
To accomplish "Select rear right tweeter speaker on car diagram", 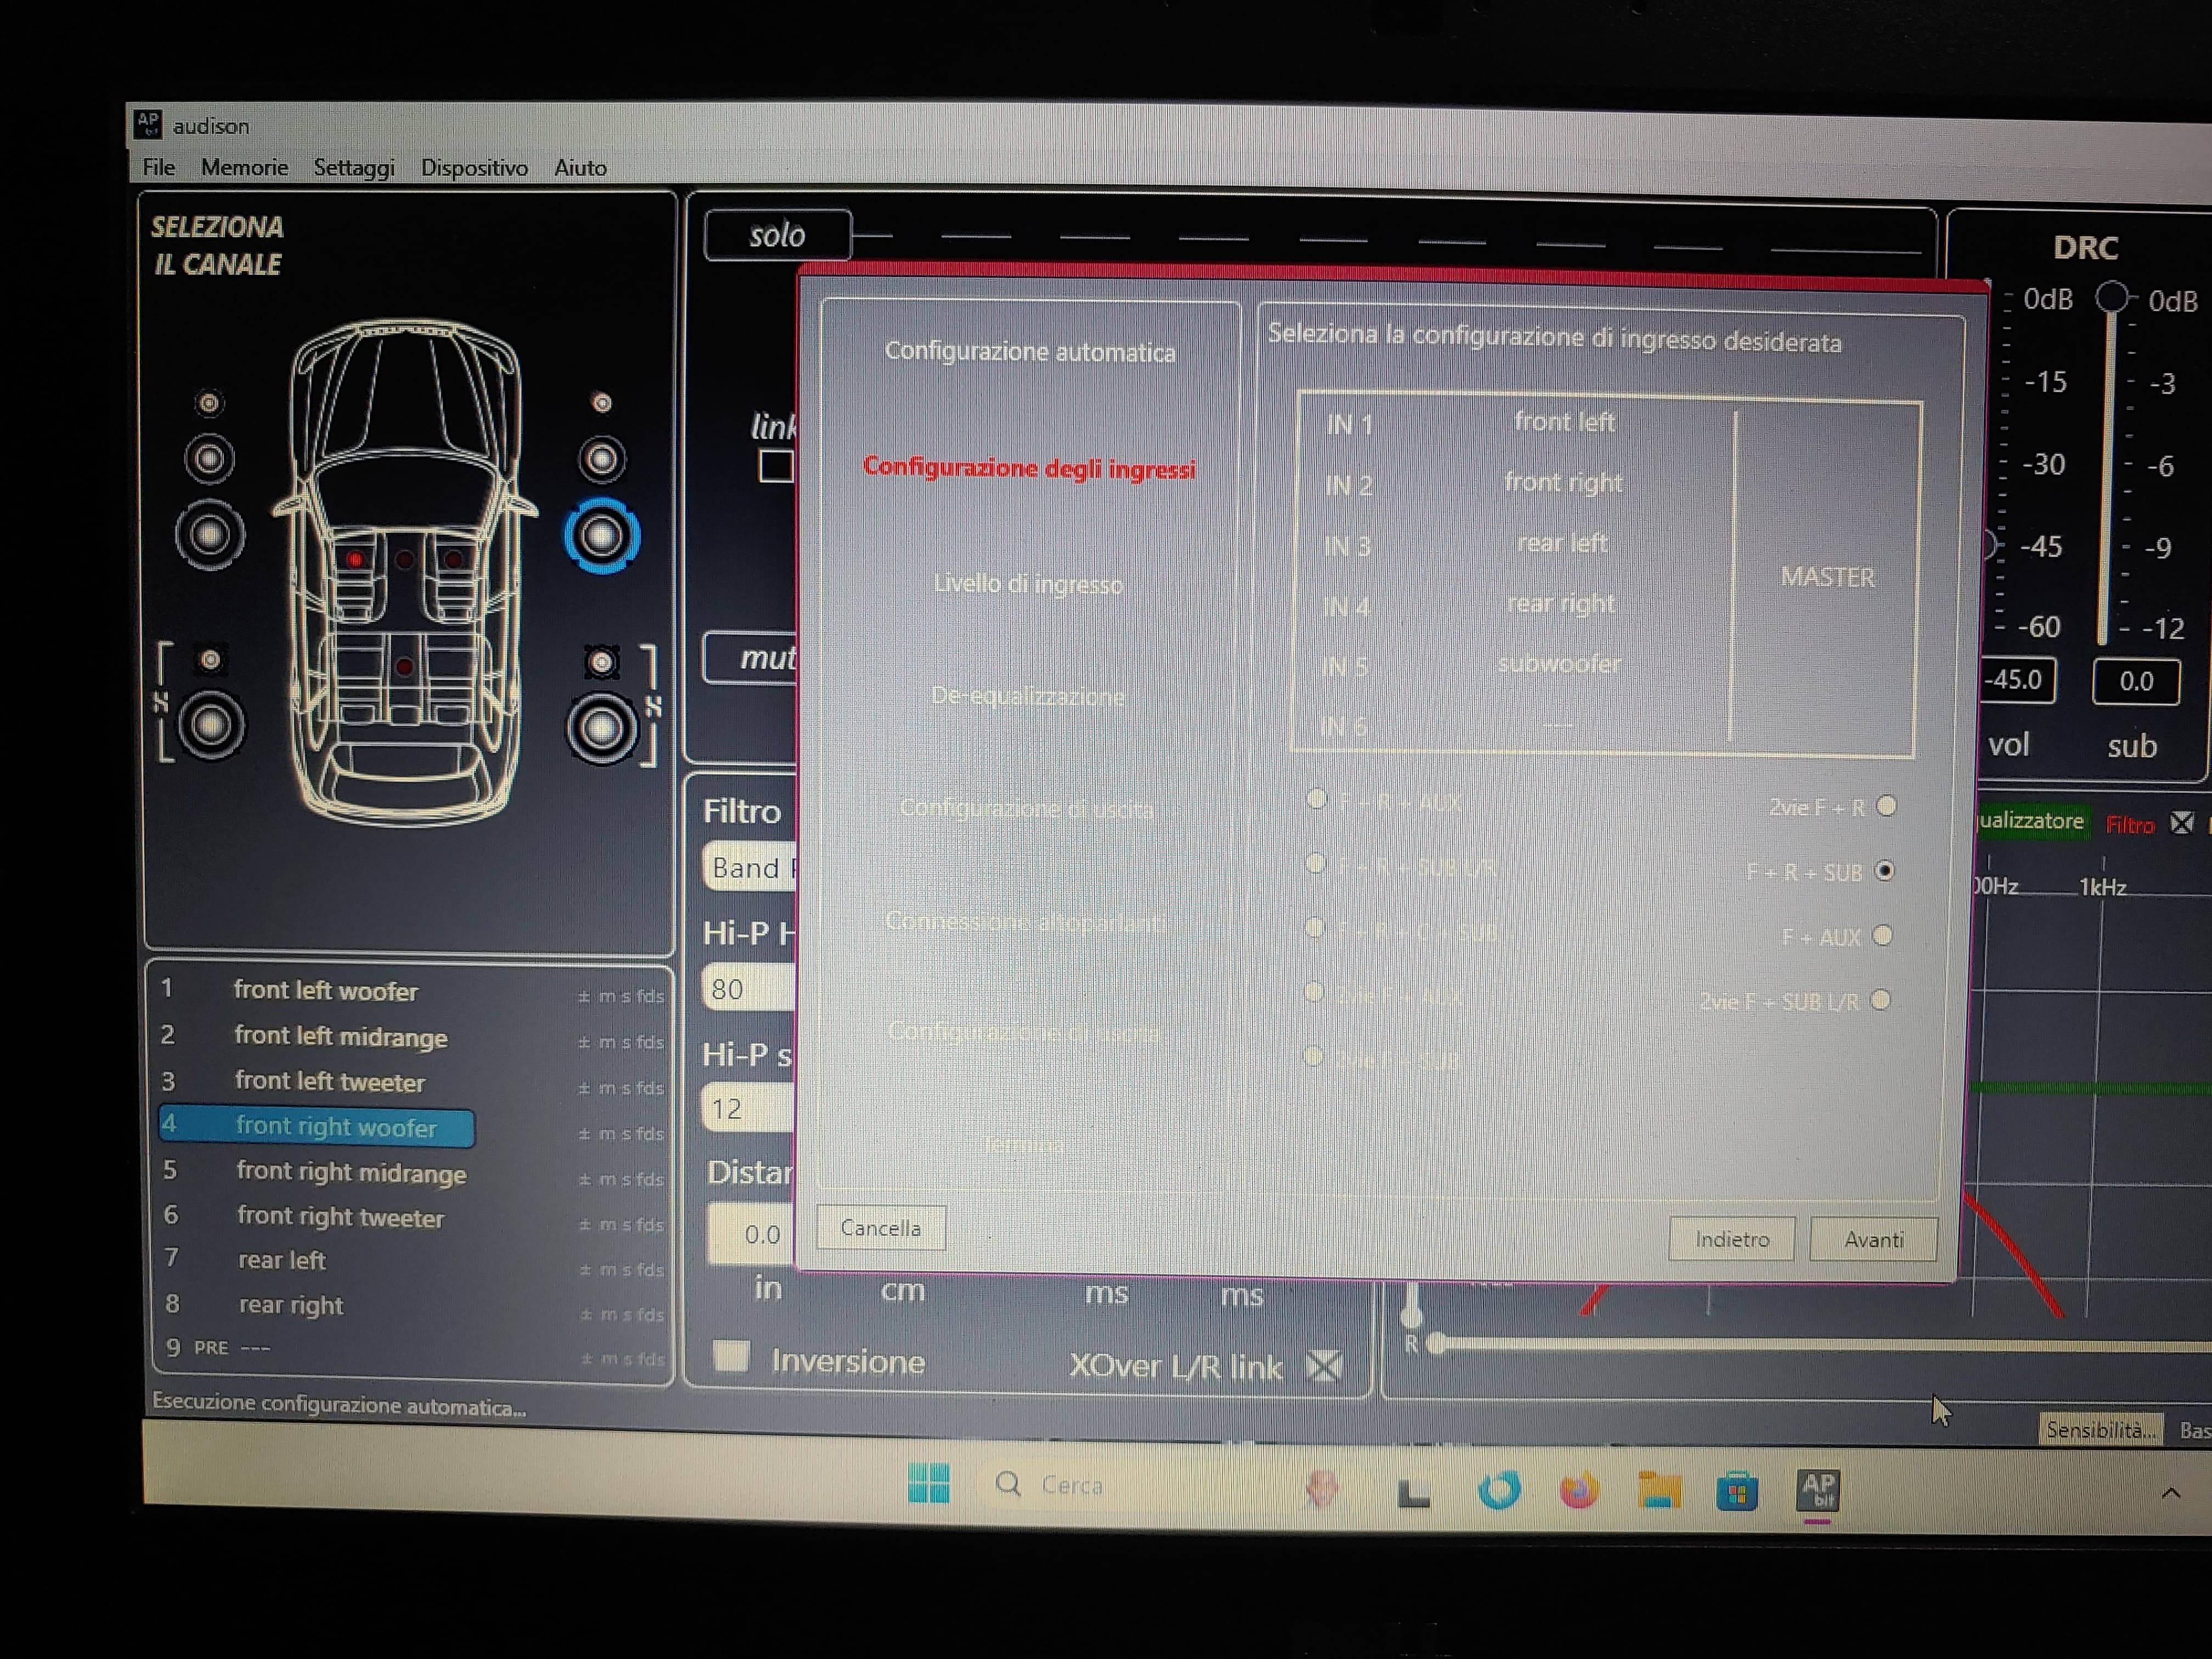I will pos(602,662).
